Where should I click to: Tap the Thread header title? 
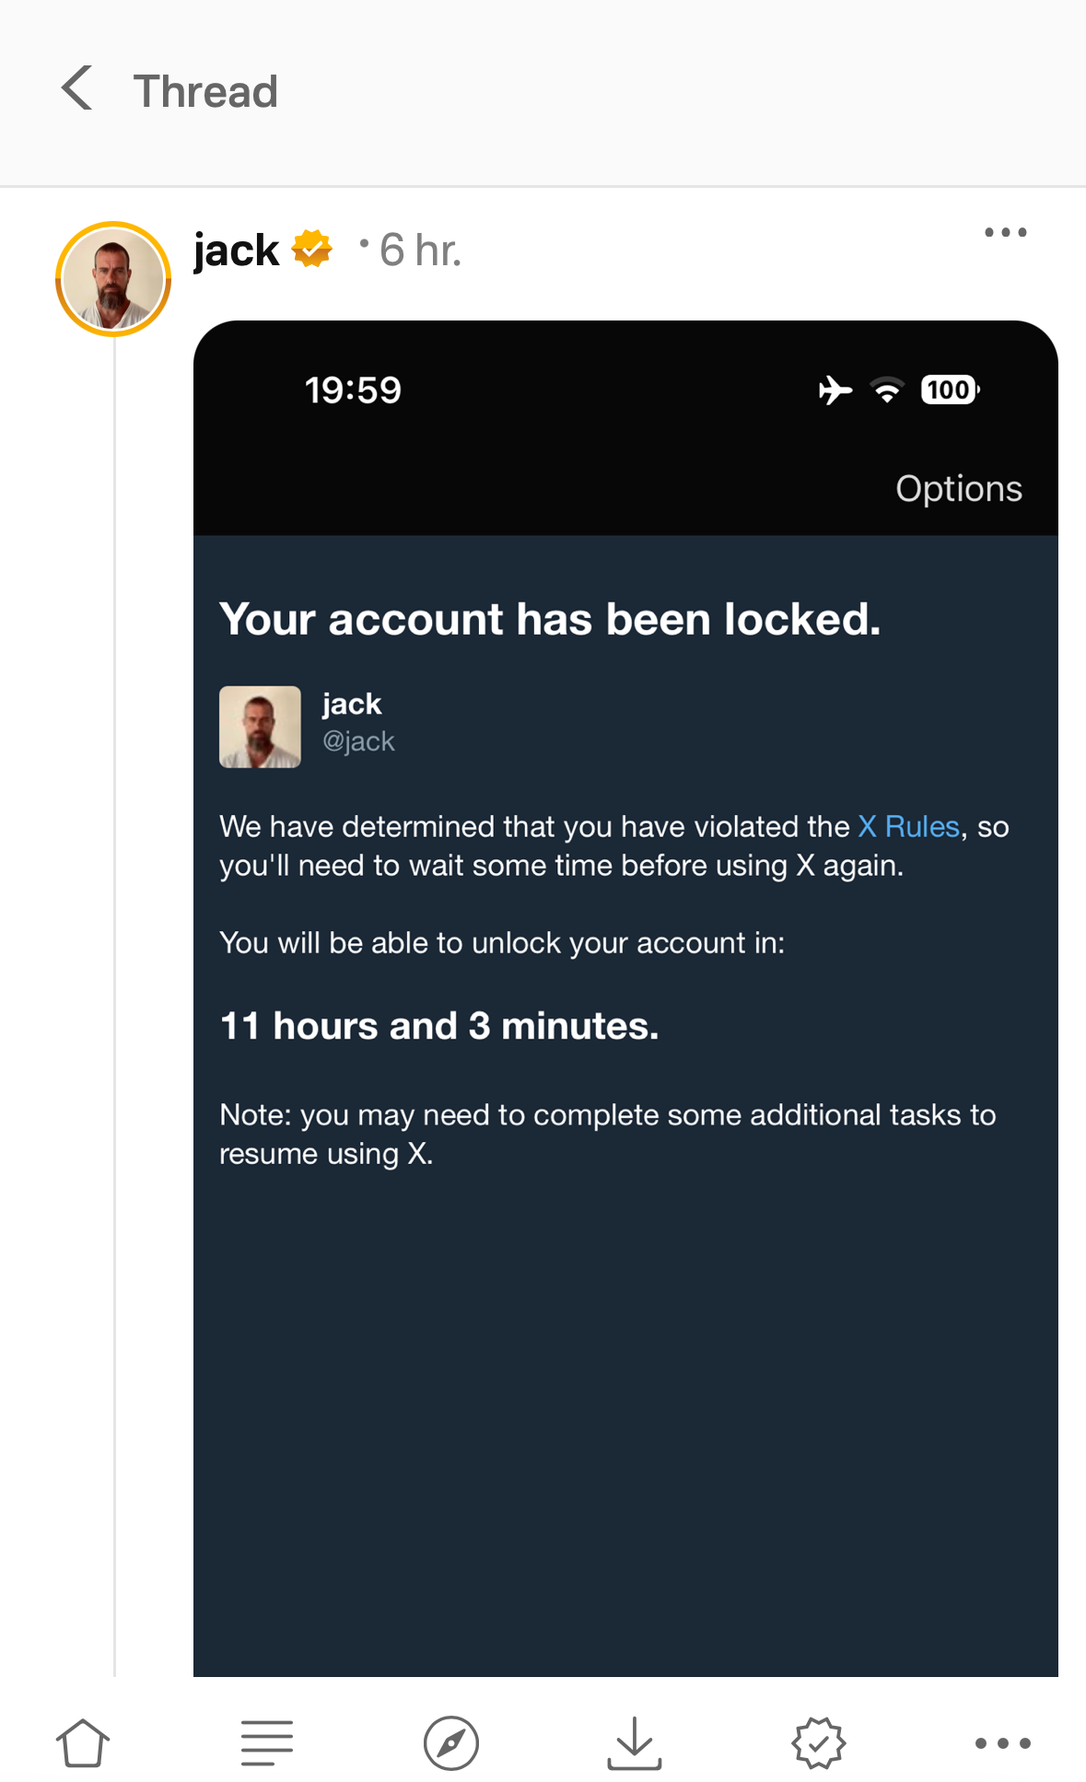[205, 91]
